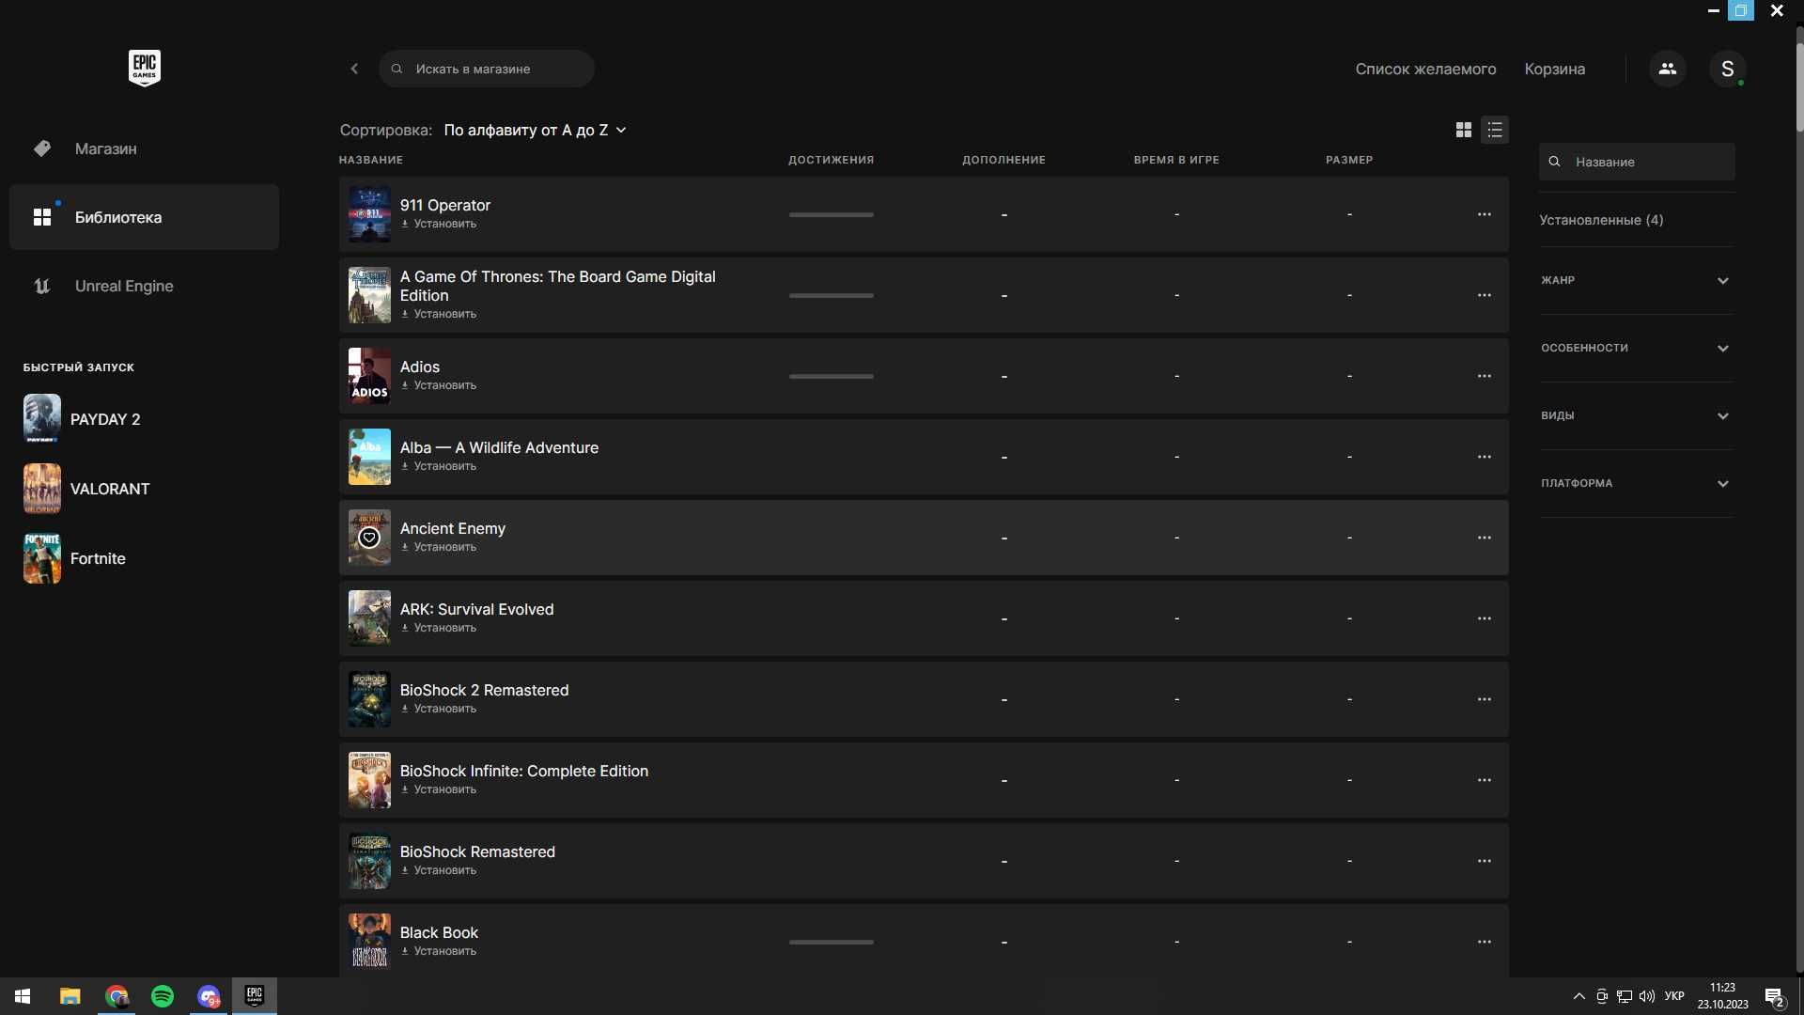Click the Alba cover thumbnail
Viewport: 1804px width, 1015px height.
[x=369, y=457]
